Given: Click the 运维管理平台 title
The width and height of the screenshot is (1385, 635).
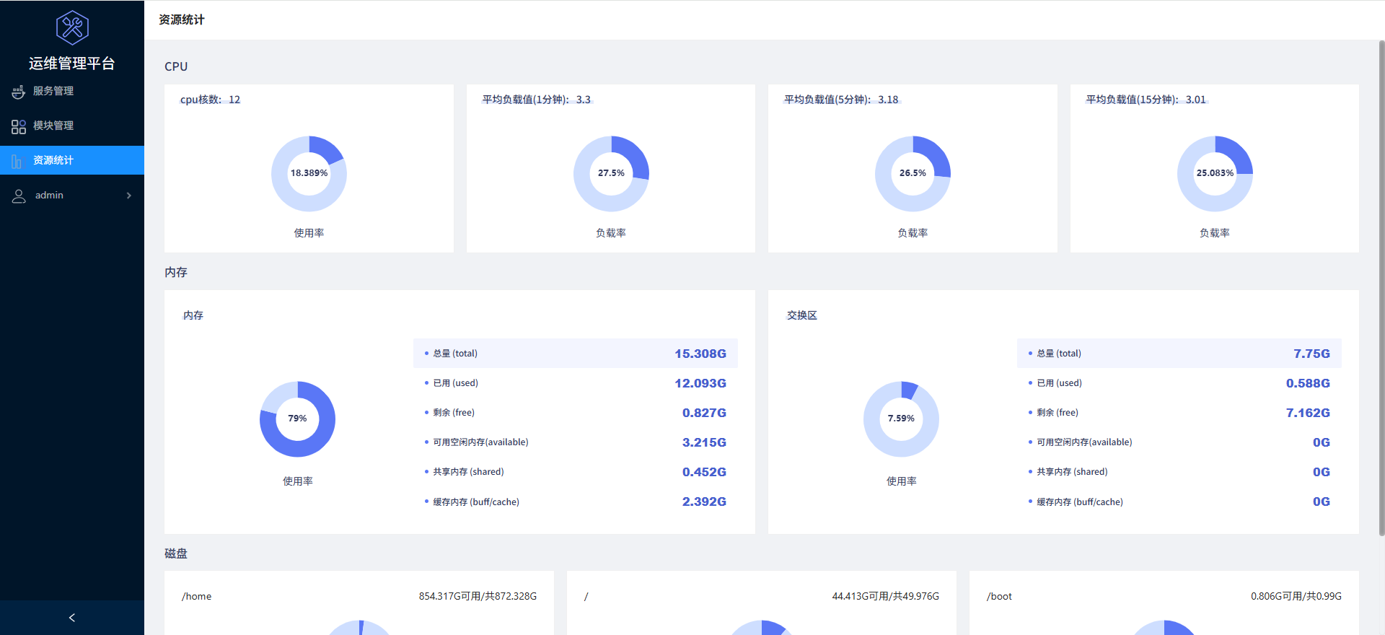Looking at the screenshot, I should click(72, 63).
